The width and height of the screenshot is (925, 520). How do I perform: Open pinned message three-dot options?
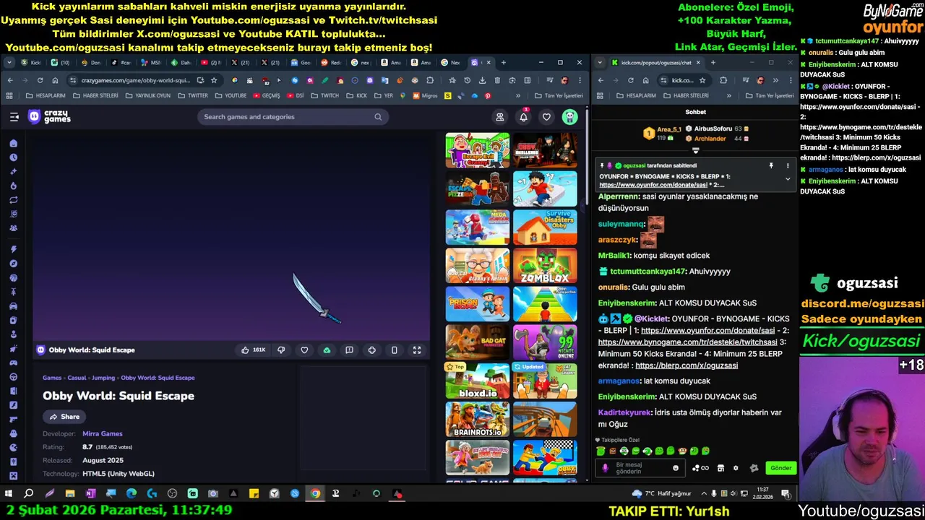[788, 165]
